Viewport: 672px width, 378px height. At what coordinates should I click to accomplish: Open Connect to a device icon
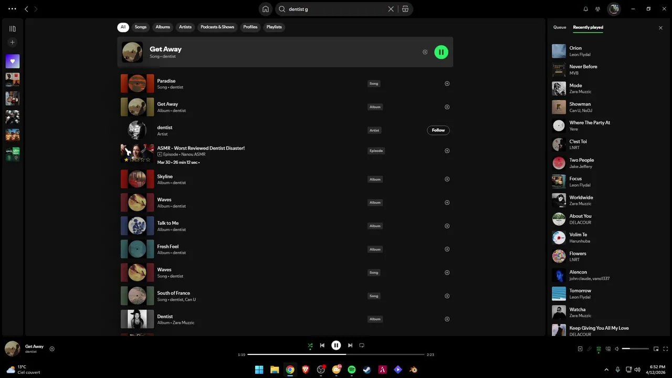pos(608,349)
